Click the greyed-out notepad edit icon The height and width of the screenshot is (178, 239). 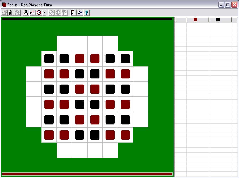pyautogui.click(x=65, y=13)
